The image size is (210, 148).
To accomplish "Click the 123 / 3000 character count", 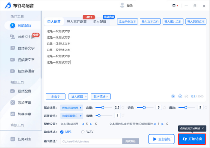I will click(197, 96).
